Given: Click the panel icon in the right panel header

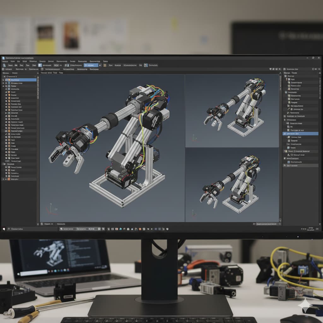Looking at the screenshot, I should 285,69.
